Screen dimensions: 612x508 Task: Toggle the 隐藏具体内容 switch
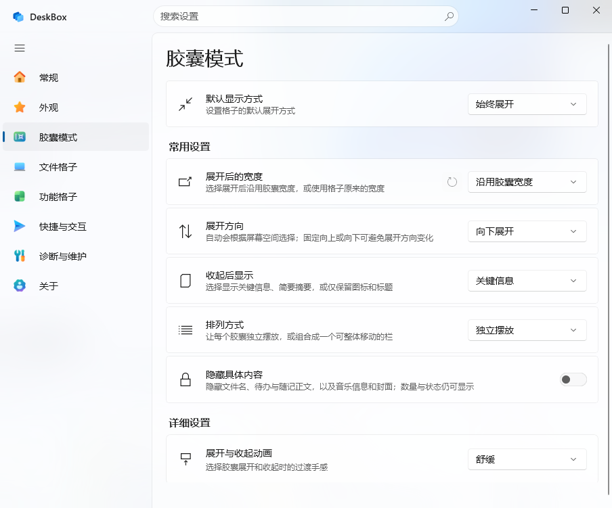tap(573, 379)
